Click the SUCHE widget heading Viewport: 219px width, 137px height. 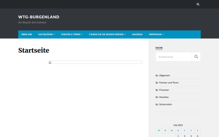click(159, 48)
